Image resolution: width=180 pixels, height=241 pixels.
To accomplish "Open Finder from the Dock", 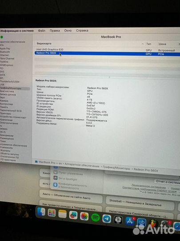I will 41,212.
